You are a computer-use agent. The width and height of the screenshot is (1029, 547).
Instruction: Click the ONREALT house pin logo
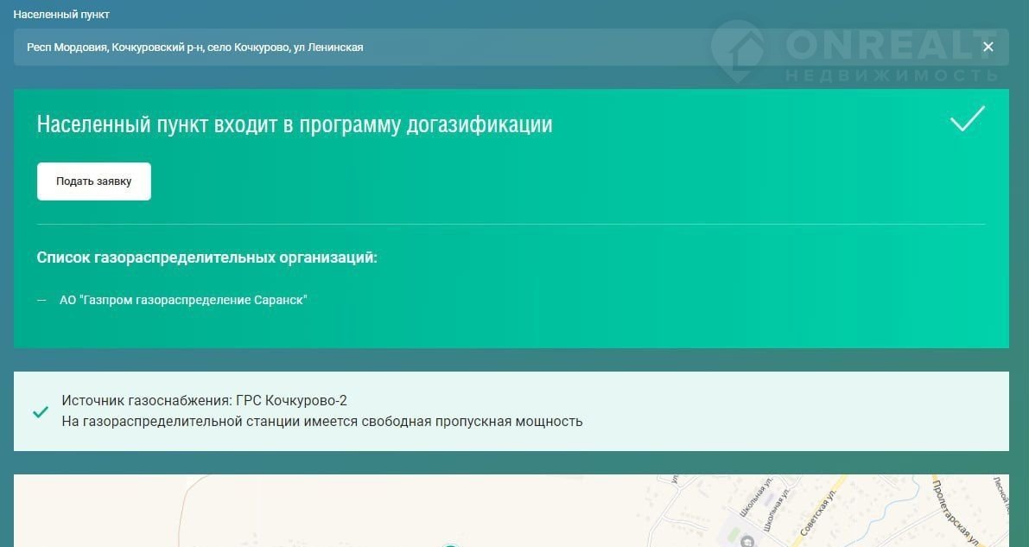pyautogui.click(x=737, y=51)
